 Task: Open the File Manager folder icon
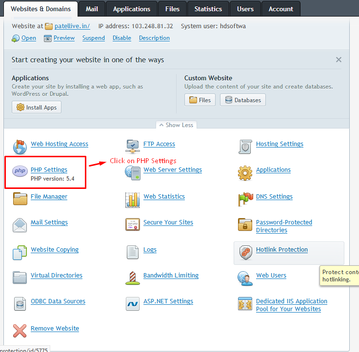[x=20, y=199]
